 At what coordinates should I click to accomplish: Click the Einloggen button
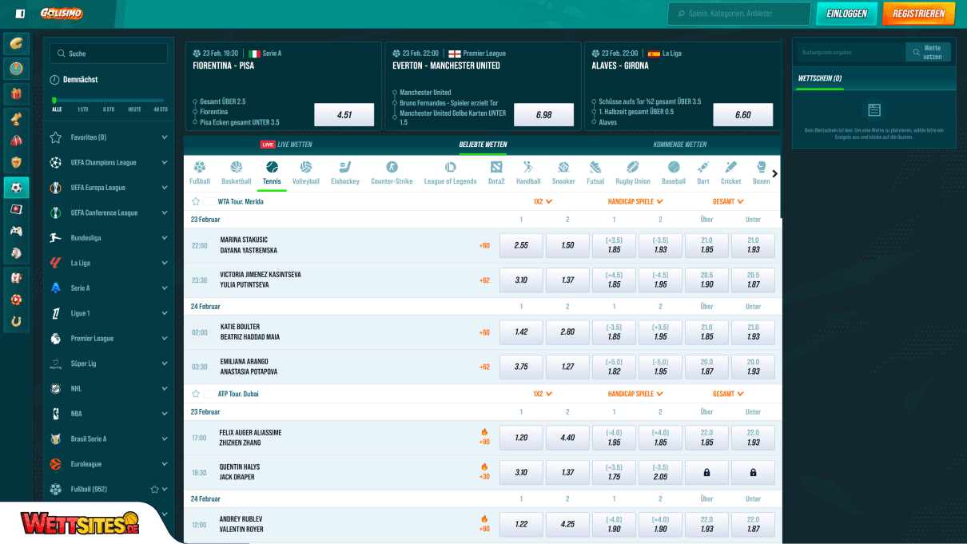[846, 14]
